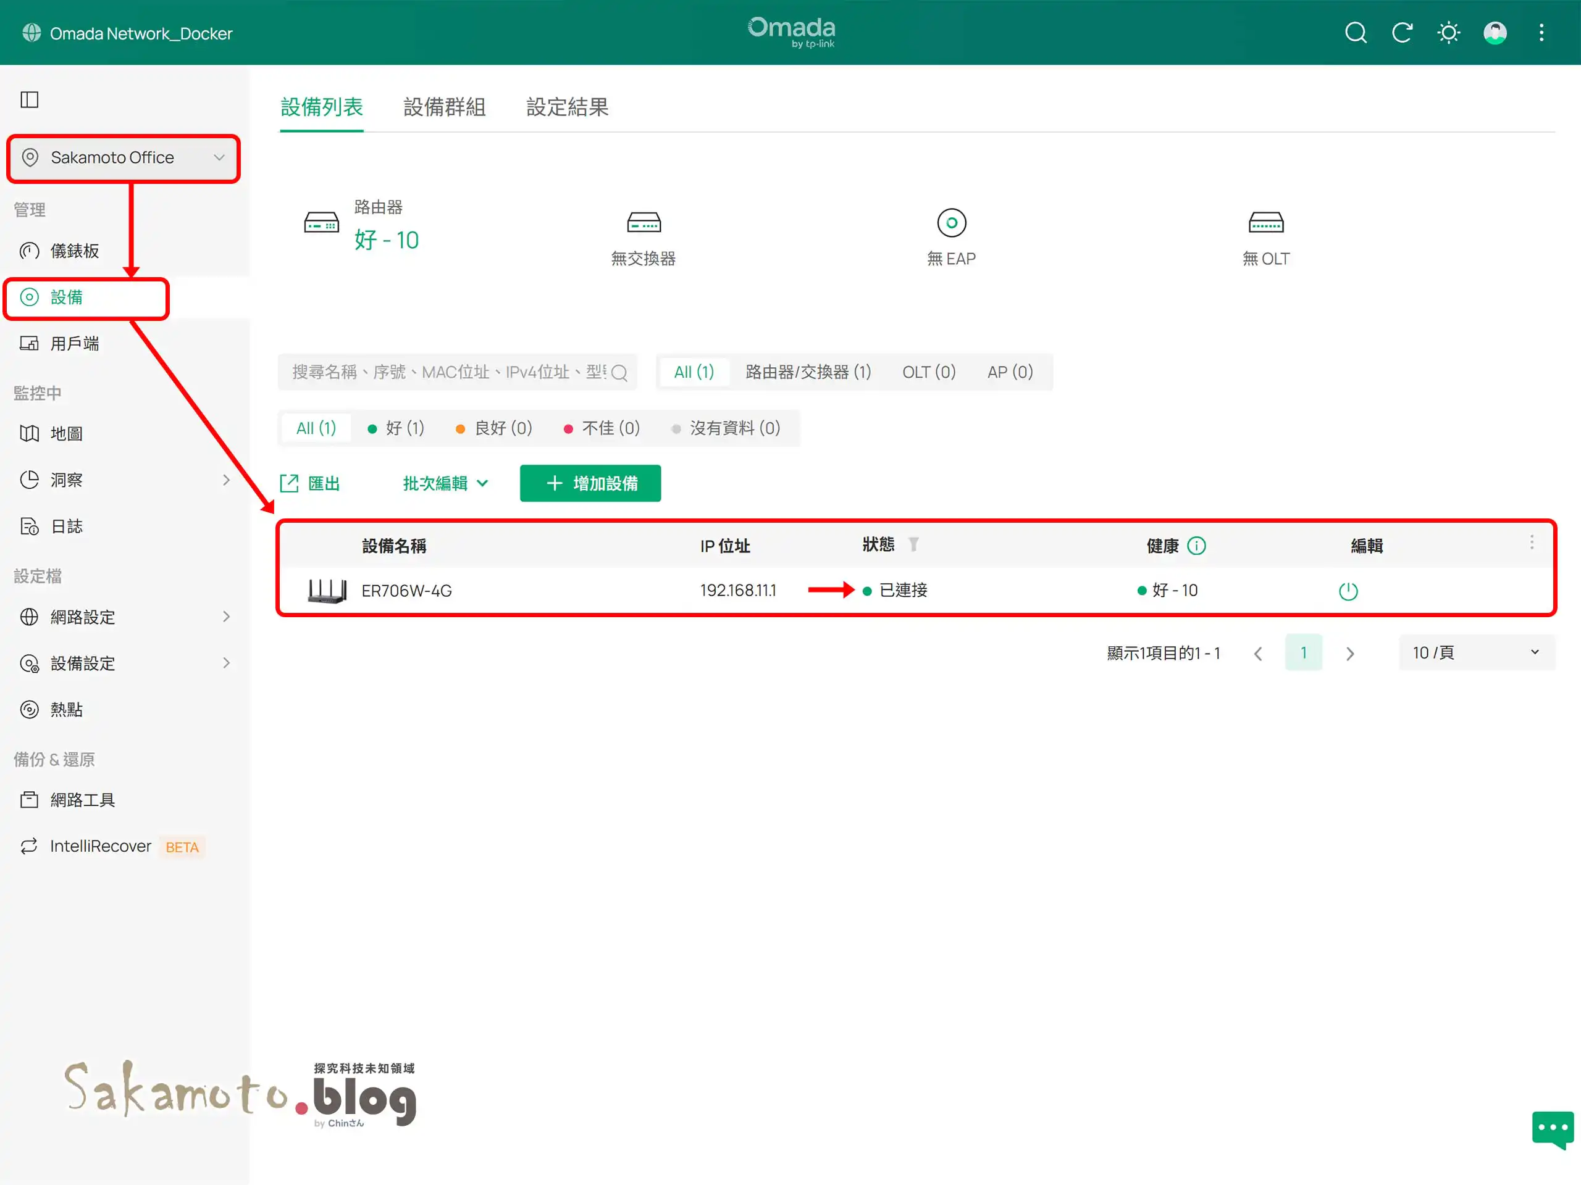
Task: Select the 路由器/交換器 (1) device type filter
Action: (808, 372)
